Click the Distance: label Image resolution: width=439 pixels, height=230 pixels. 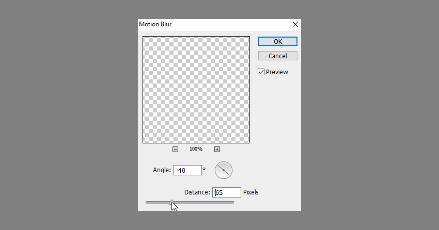point(197,192)
